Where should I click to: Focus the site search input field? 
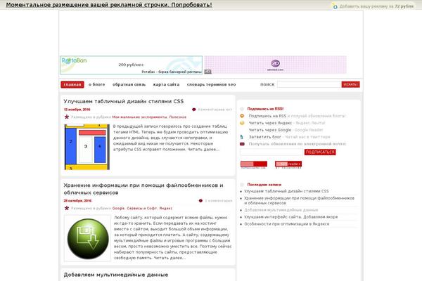pos(309,84)
